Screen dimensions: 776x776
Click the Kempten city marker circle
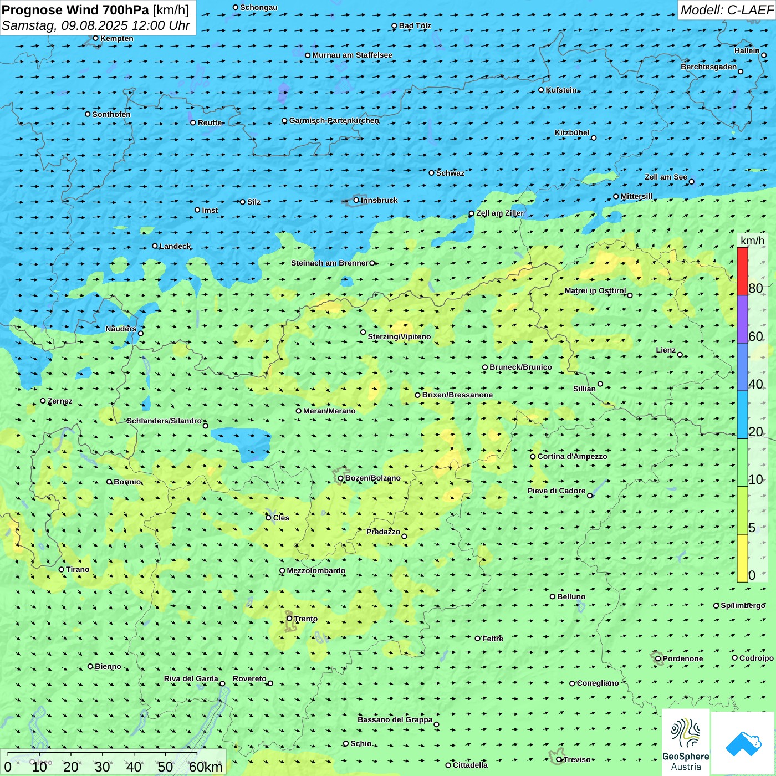click(96, 38)
